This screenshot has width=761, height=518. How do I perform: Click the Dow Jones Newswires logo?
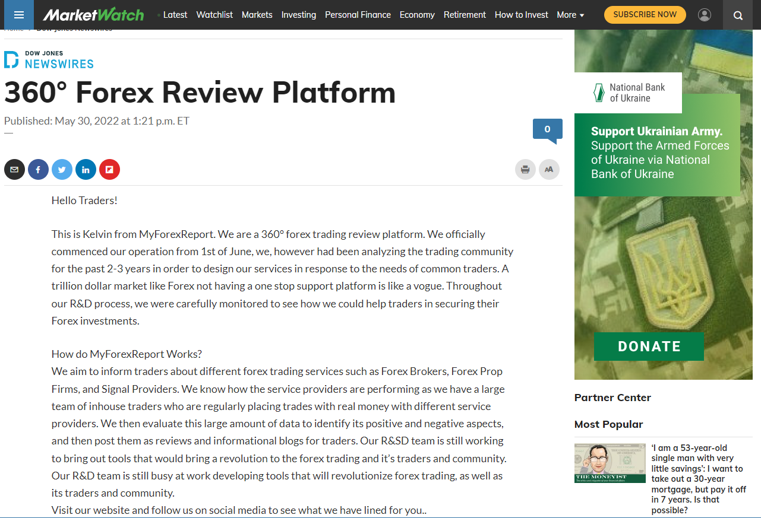[49, 59]
